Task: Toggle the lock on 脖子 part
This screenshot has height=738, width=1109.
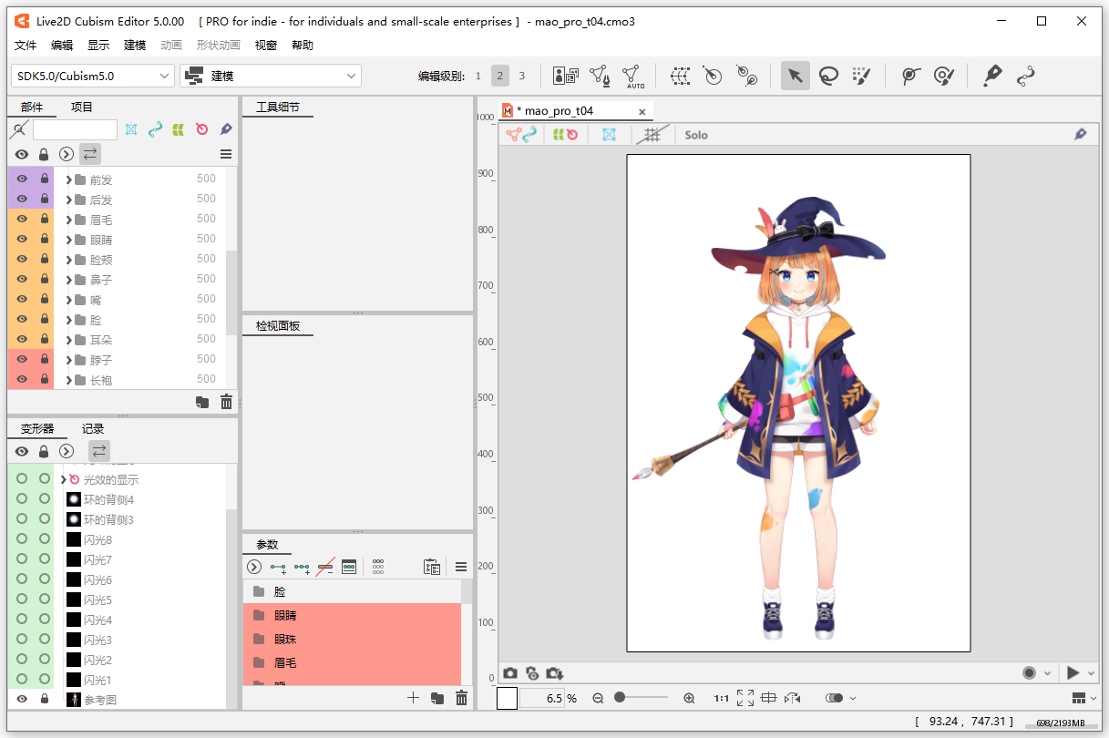Action: coord(44,360)
